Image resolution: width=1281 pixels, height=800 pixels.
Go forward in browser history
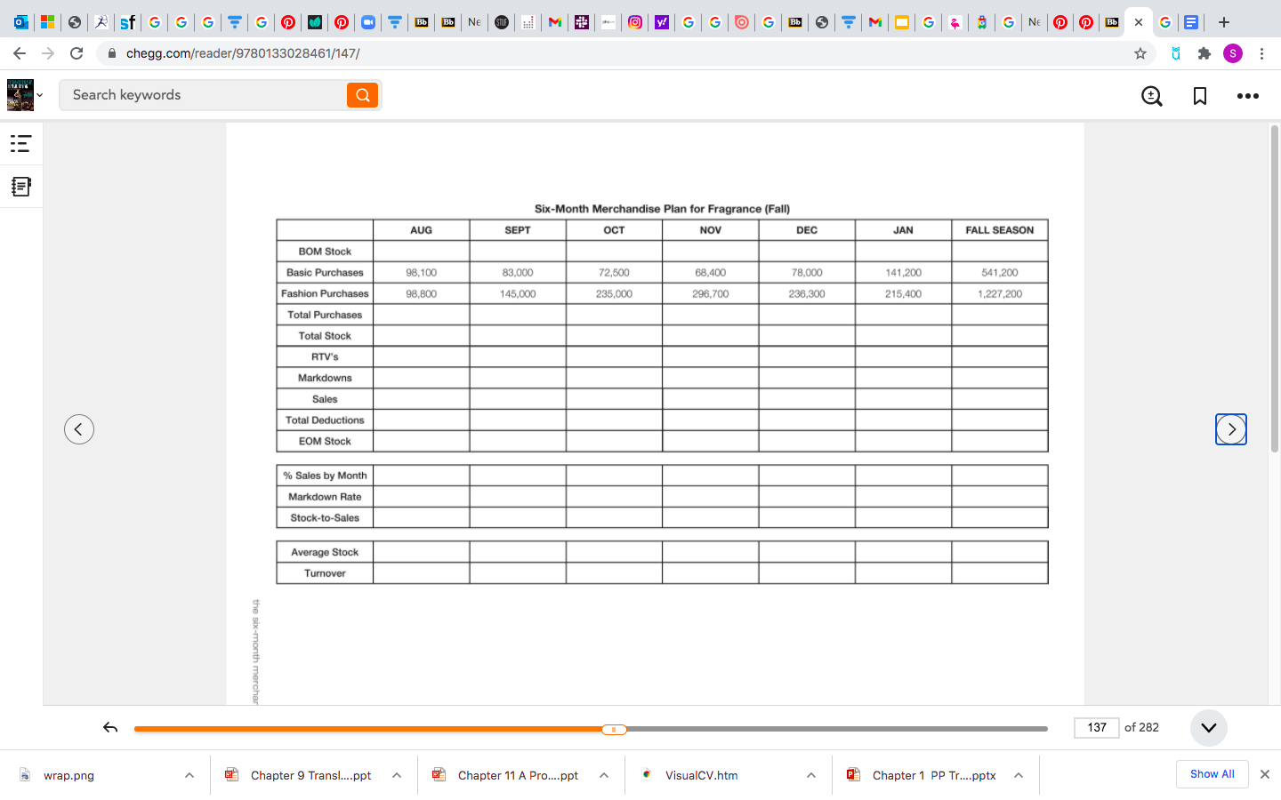coord(48,53)
